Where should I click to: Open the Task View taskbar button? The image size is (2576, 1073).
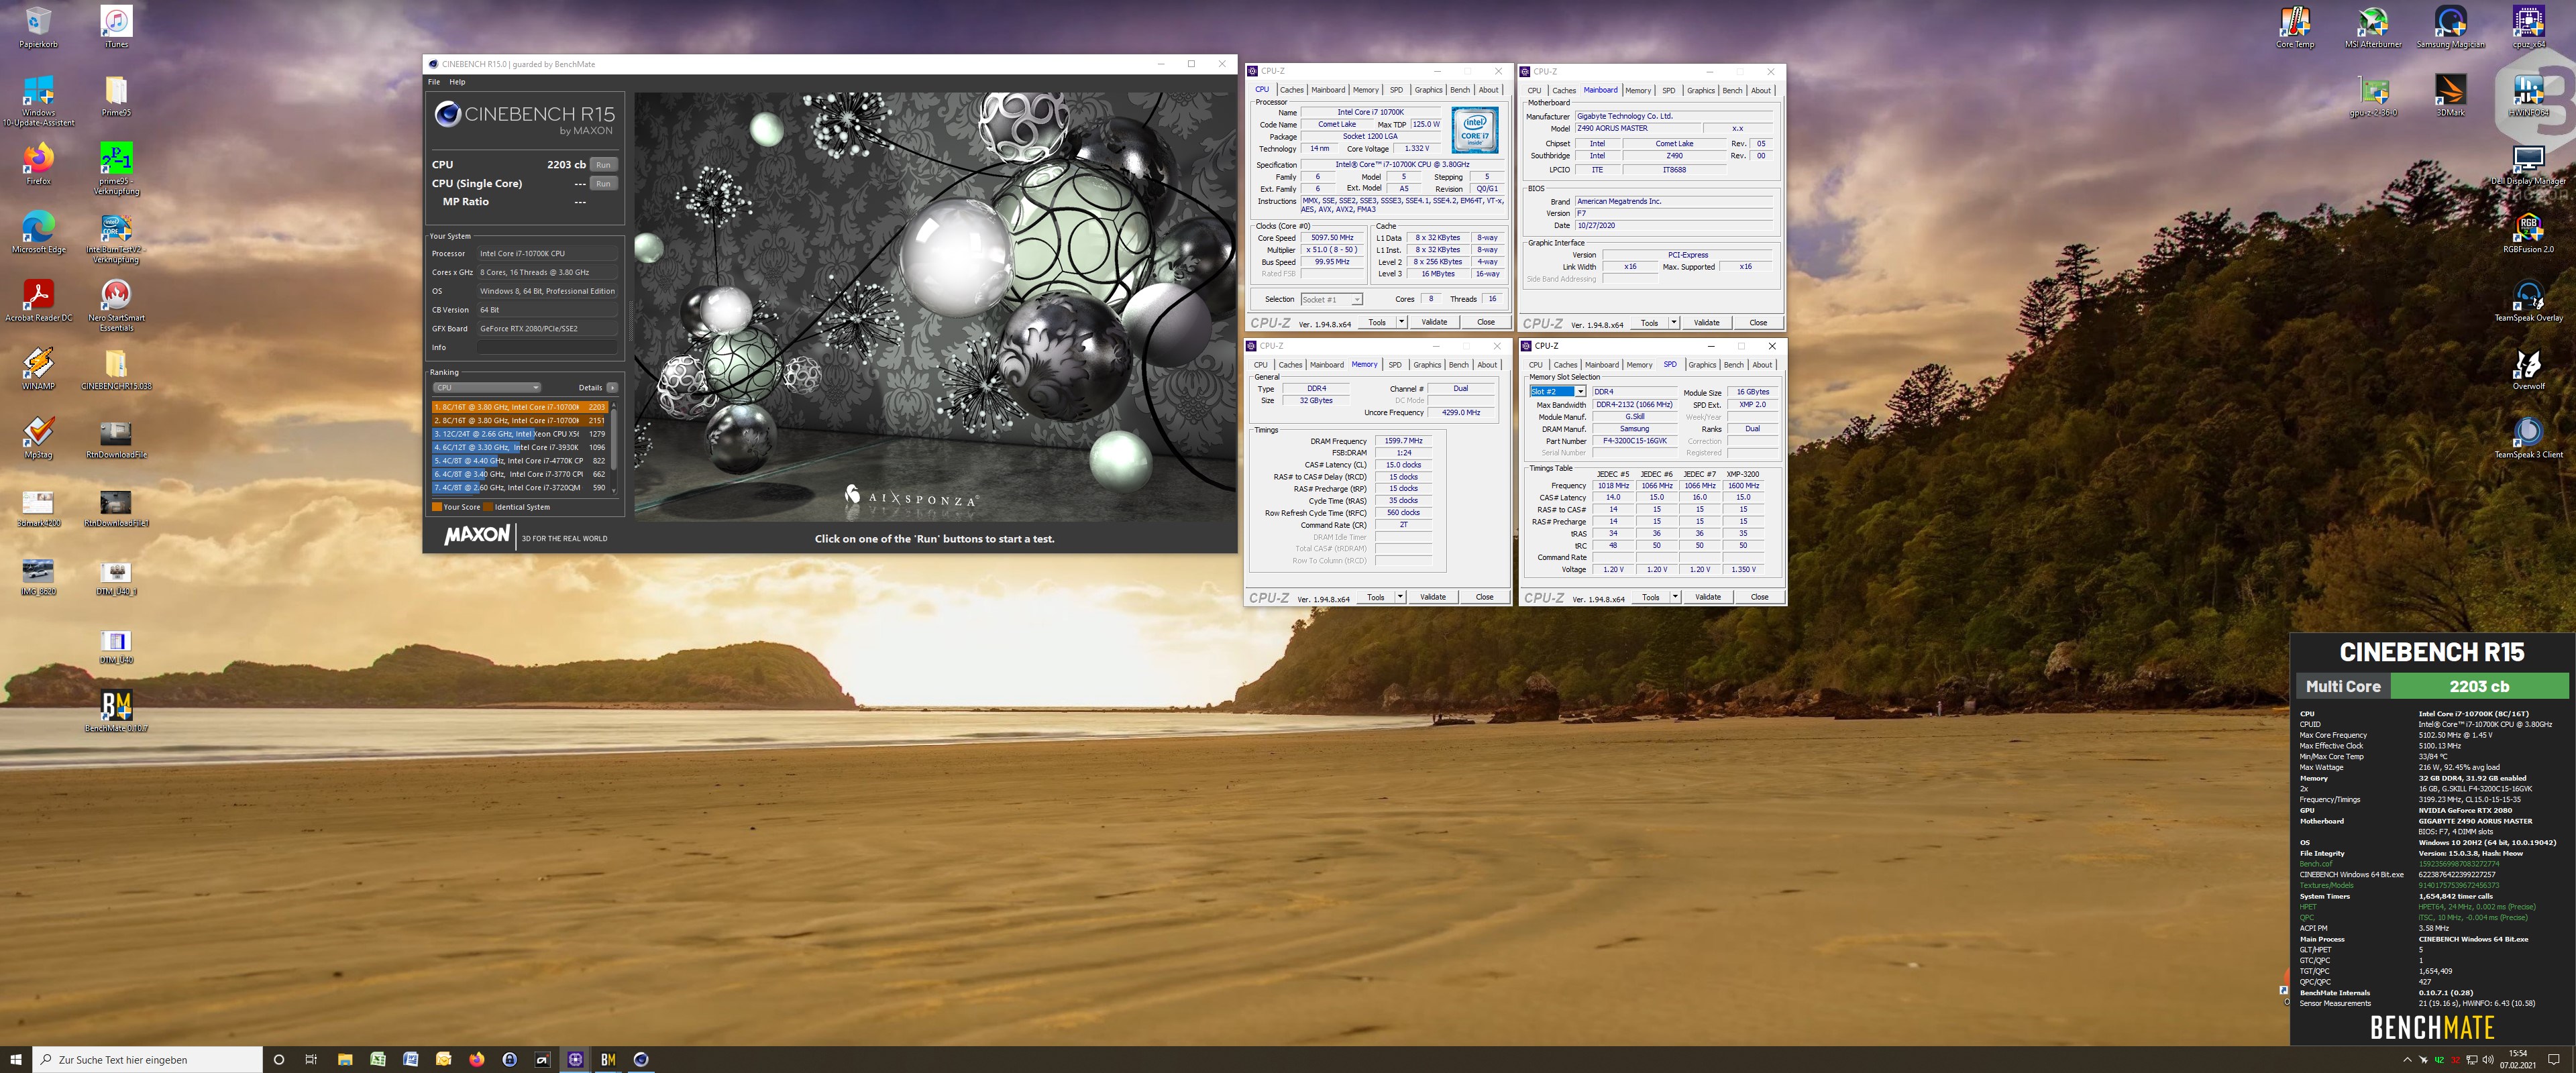coord(311,1059)
